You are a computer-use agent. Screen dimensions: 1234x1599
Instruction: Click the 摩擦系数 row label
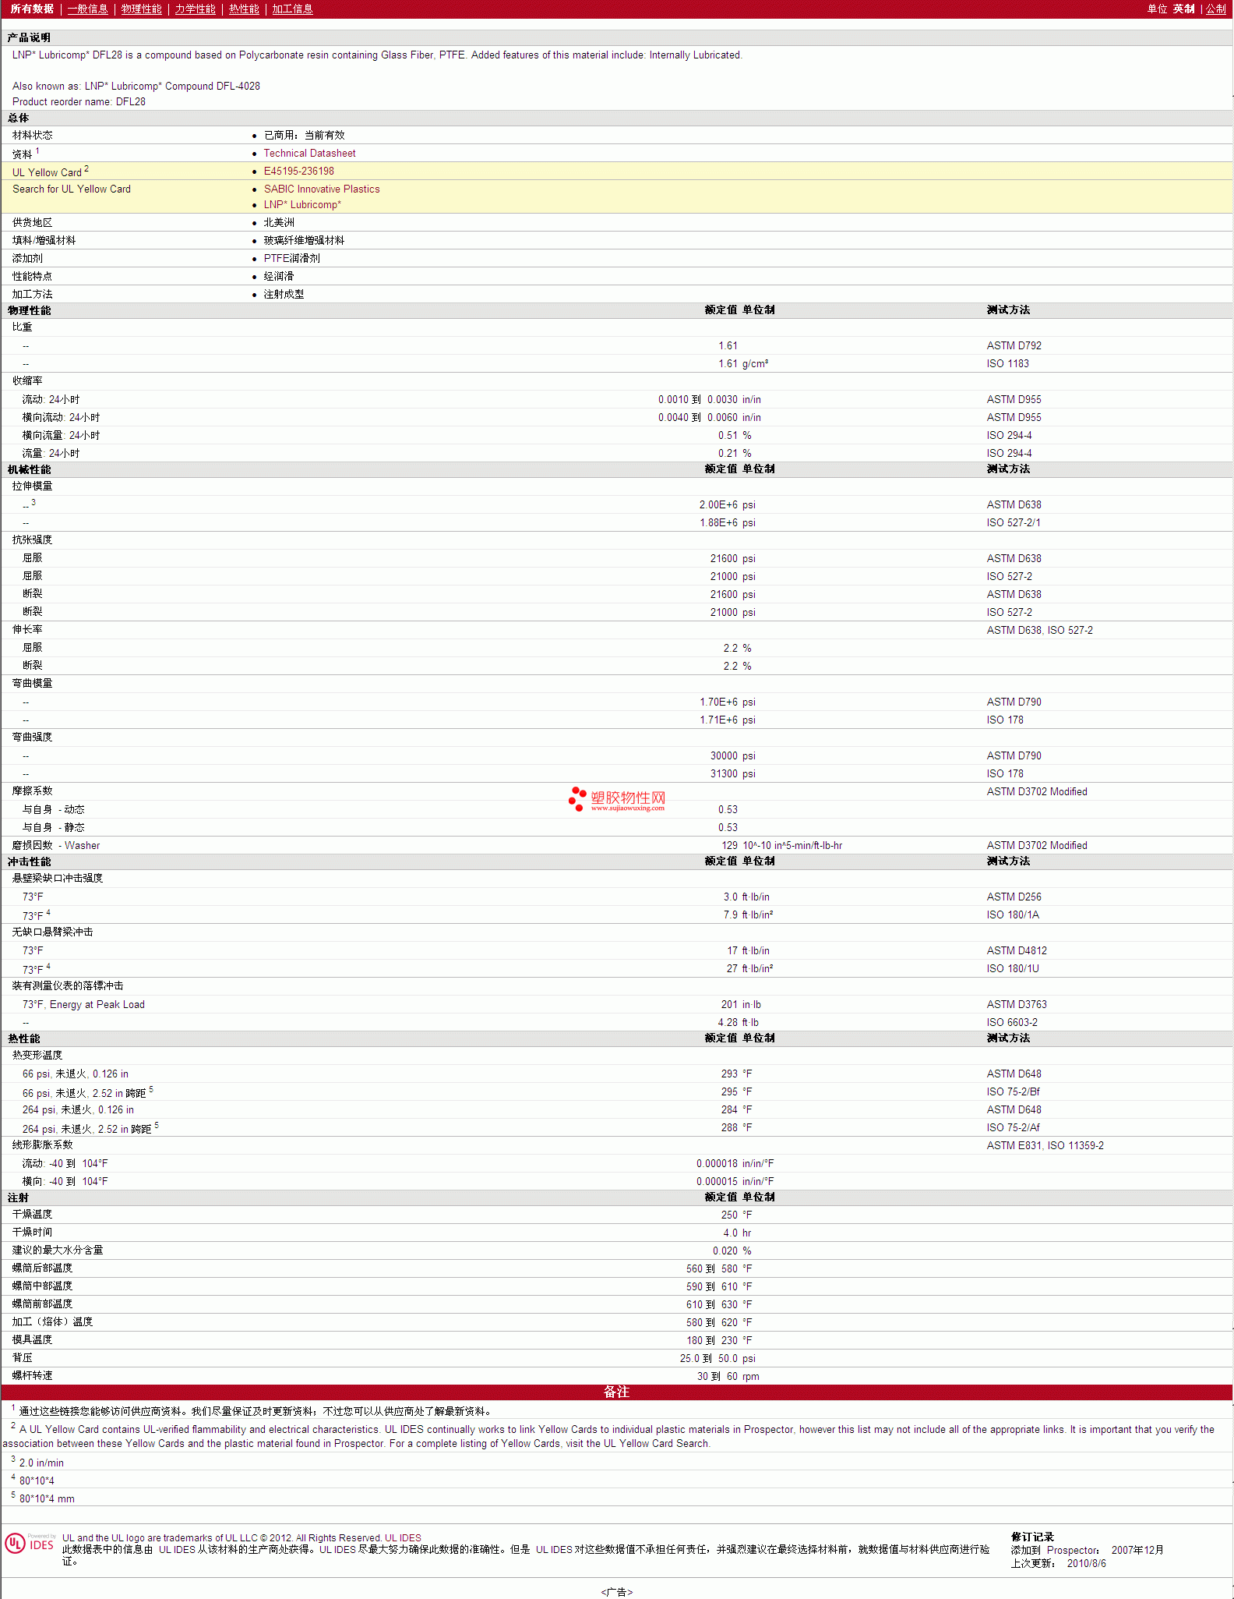coord(33,791)
